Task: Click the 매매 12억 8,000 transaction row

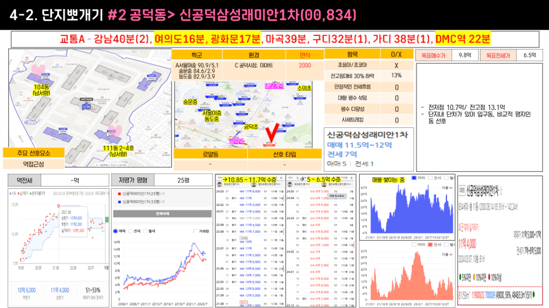Action: click(250, 289)
